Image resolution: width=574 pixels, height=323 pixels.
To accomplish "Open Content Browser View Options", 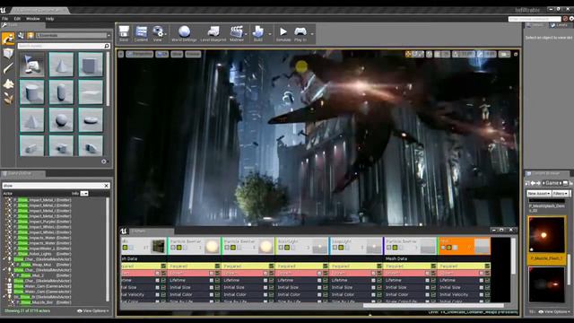I will tap(554, 311).
